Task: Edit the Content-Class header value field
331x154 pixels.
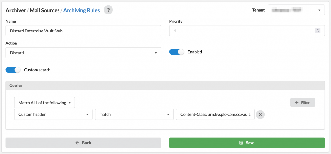Action: tap(215, 114)
